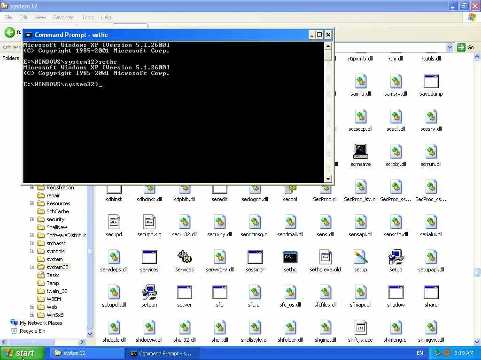Expand the security folder node
The image size is (481, 360).
pyautogui.click(x=32, y=219)
